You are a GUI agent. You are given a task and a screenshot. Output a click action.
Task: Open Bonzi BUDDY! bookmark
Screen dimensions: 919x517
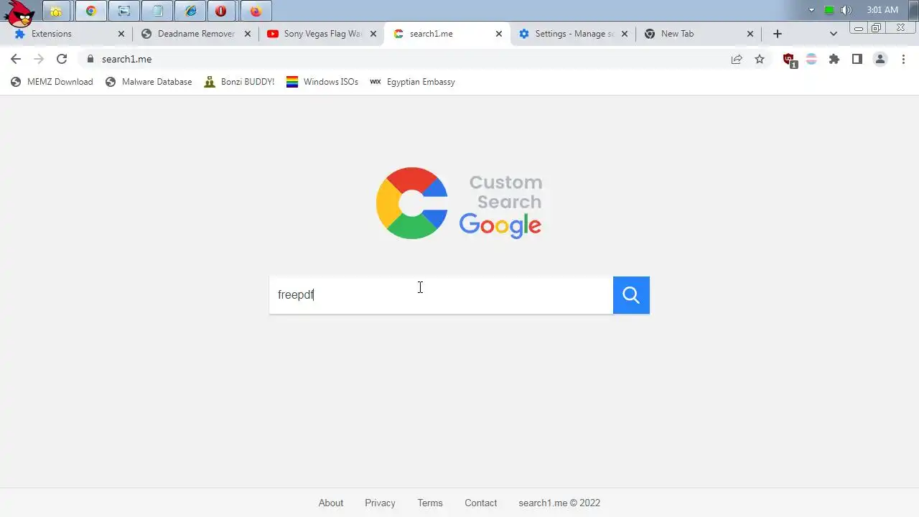(x=239, y=82)
